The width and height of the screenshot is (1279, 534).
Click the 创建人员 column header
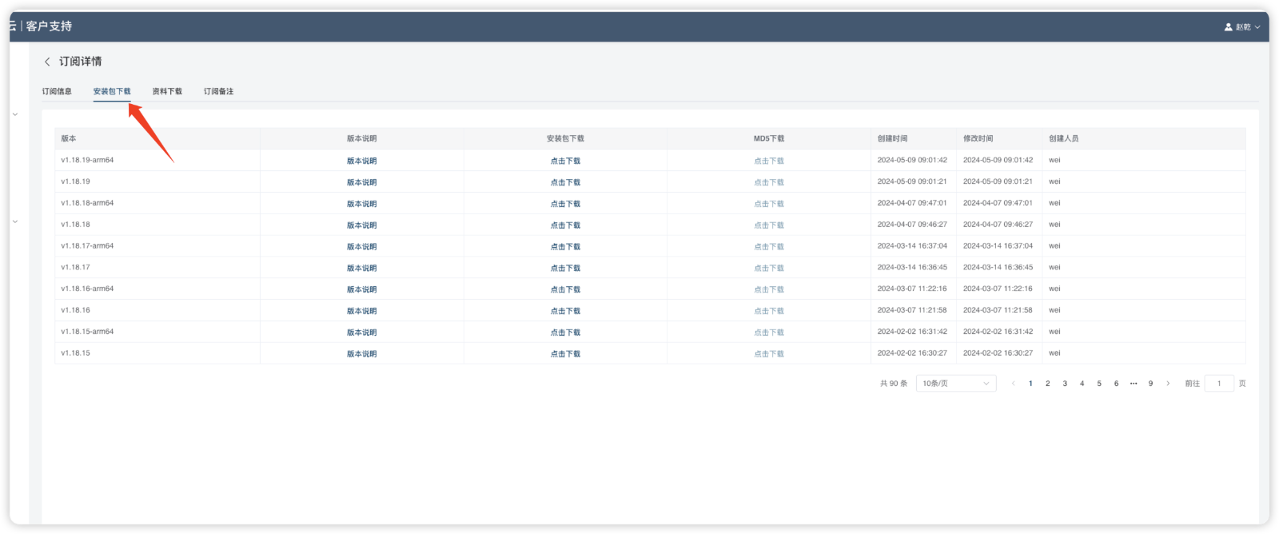point(1064,138)
